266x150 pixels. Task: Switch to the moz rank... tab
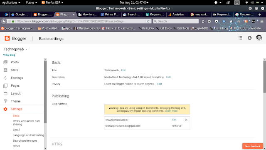200,15
